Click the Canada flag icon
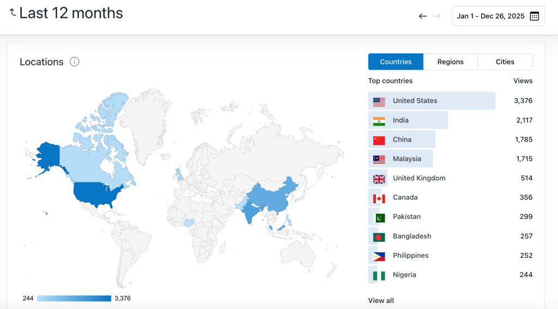The width and height of the screenshot is (558, 309). click(379, 198)
